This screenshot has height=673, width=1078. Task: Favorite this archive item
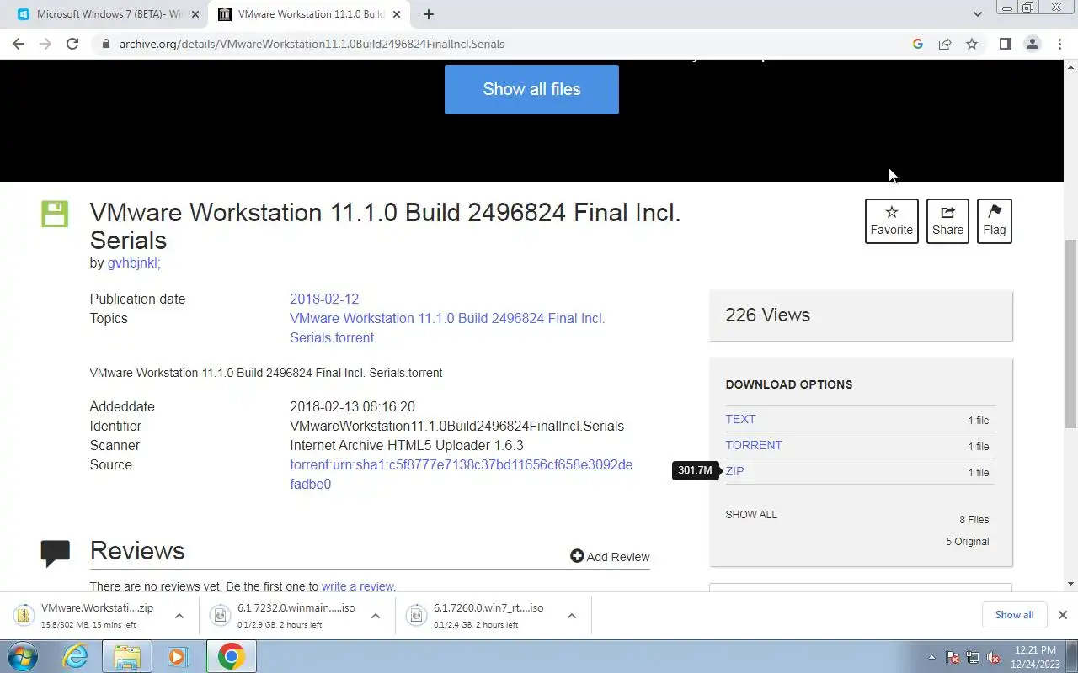pos(891,221)
